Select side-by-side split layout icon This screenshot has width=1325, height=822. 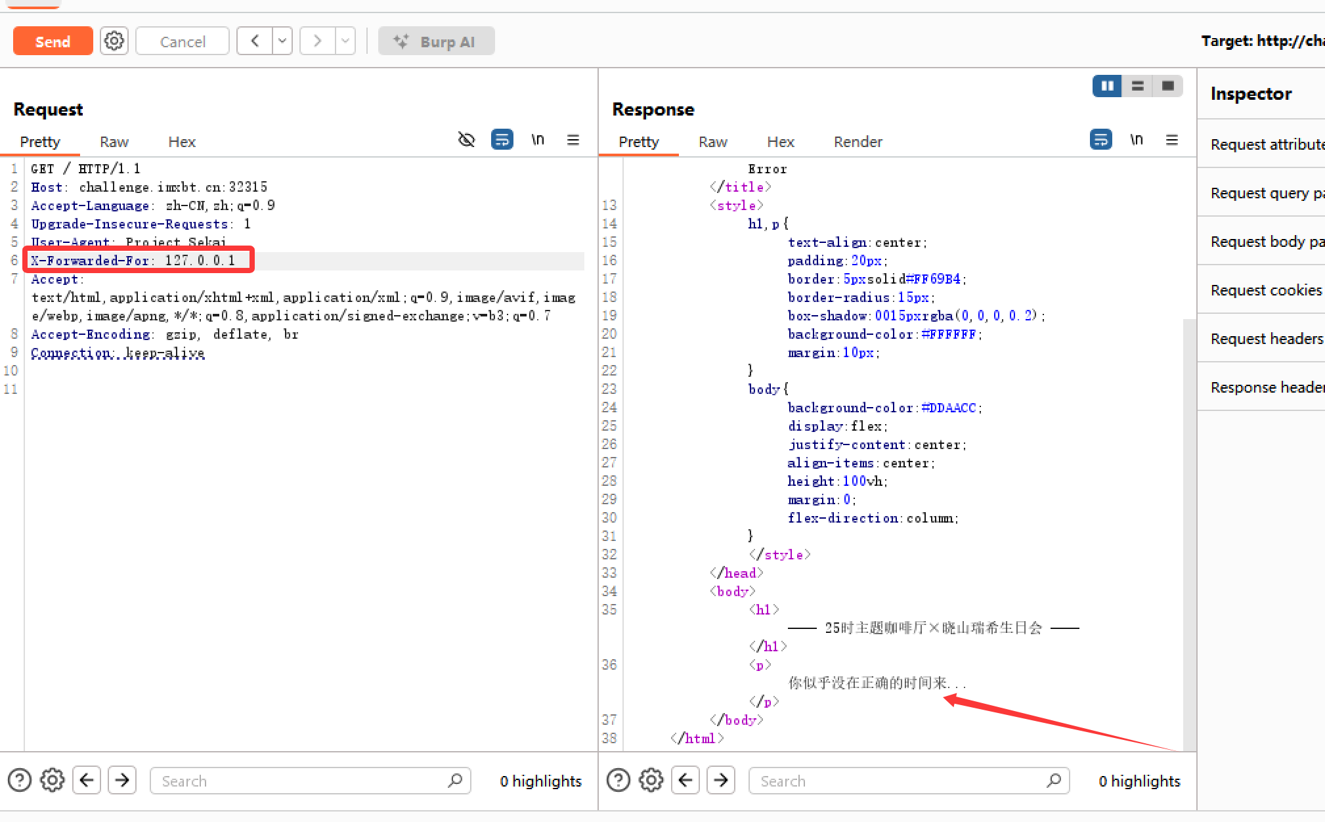(1107, 86)
